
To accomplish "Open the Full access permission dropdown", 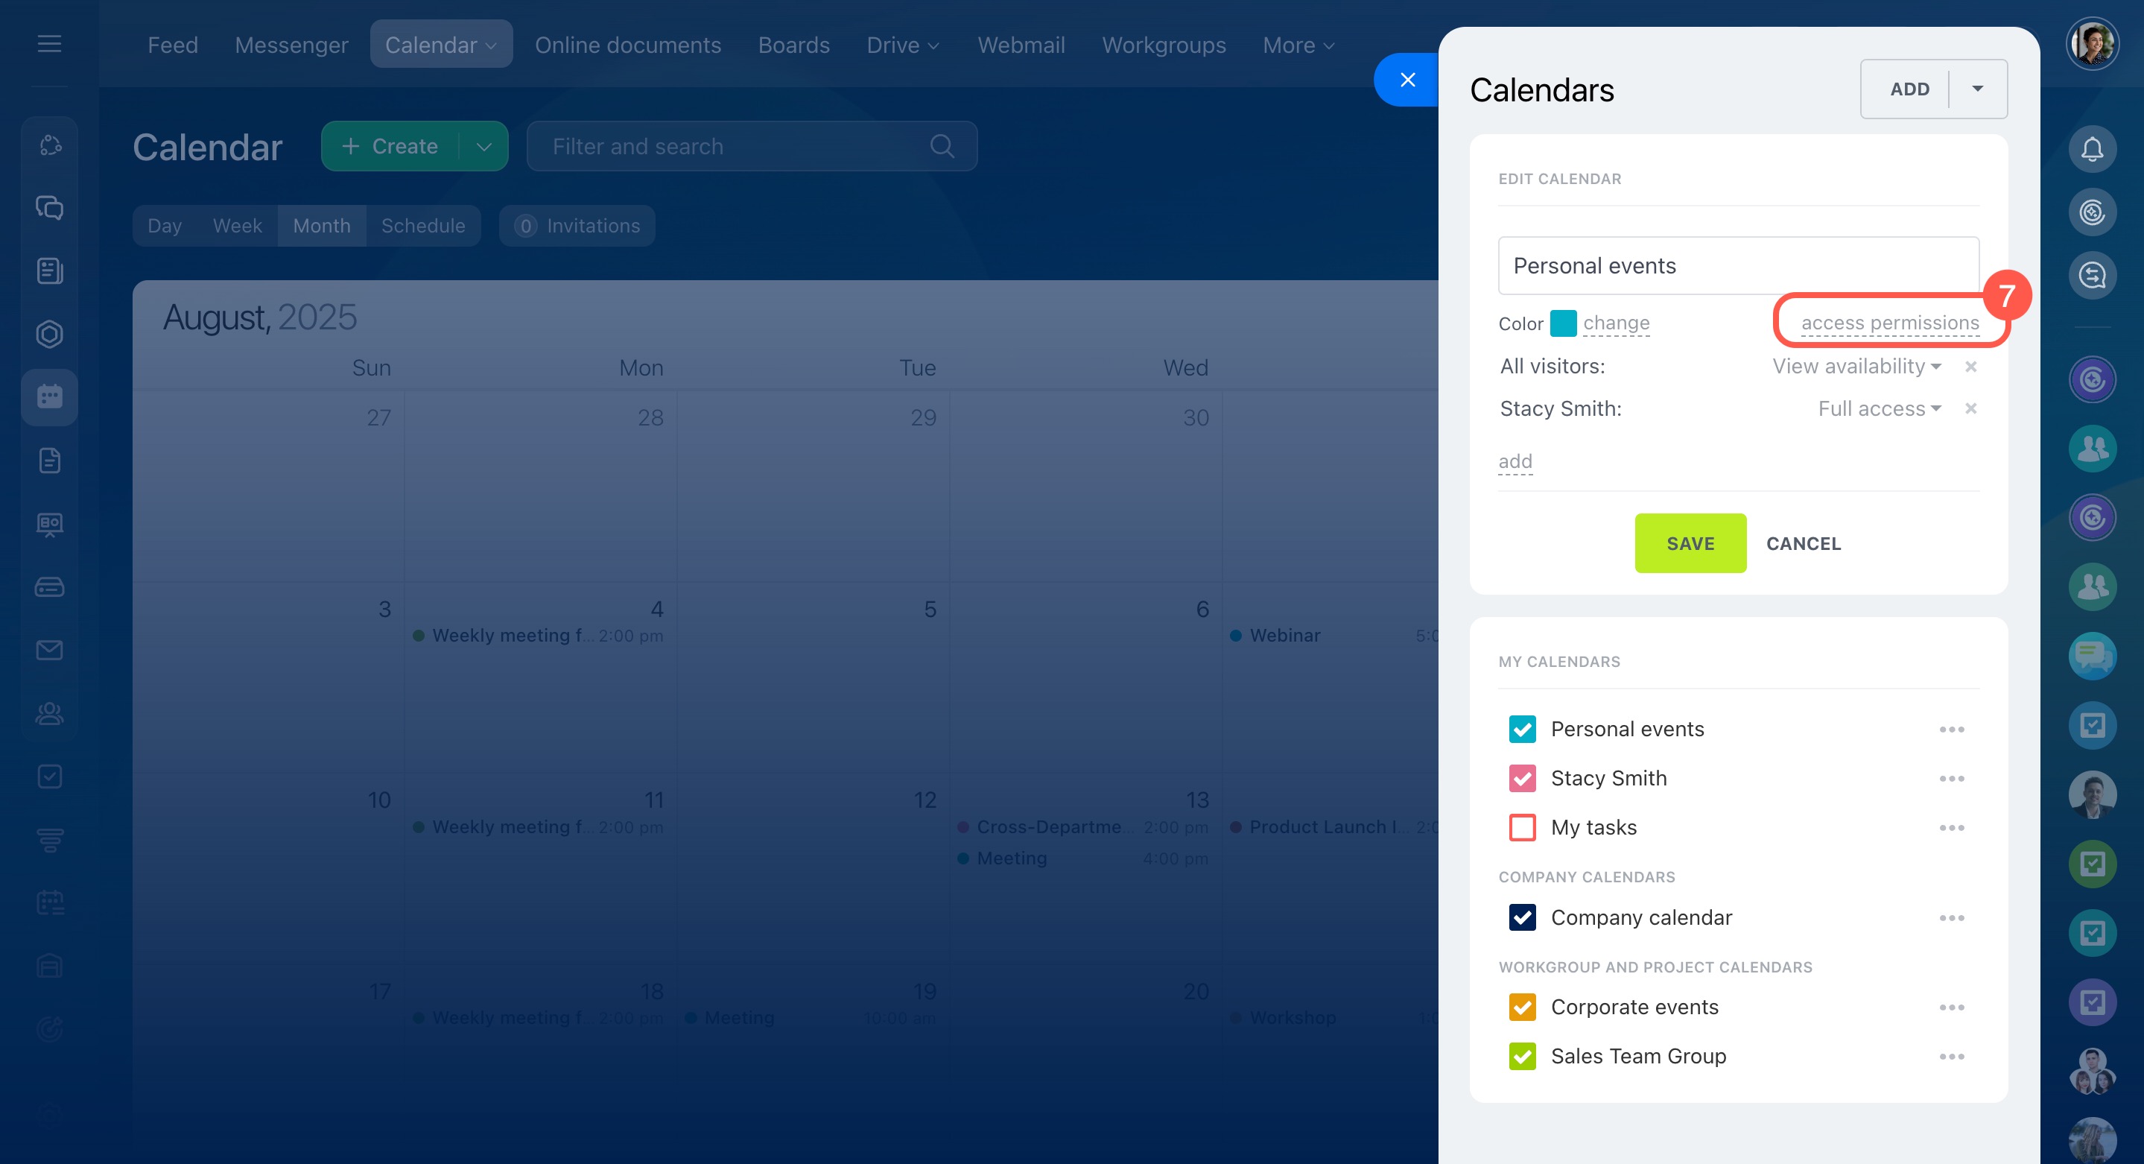I will pyautogui.click(x=1879, y=409).
